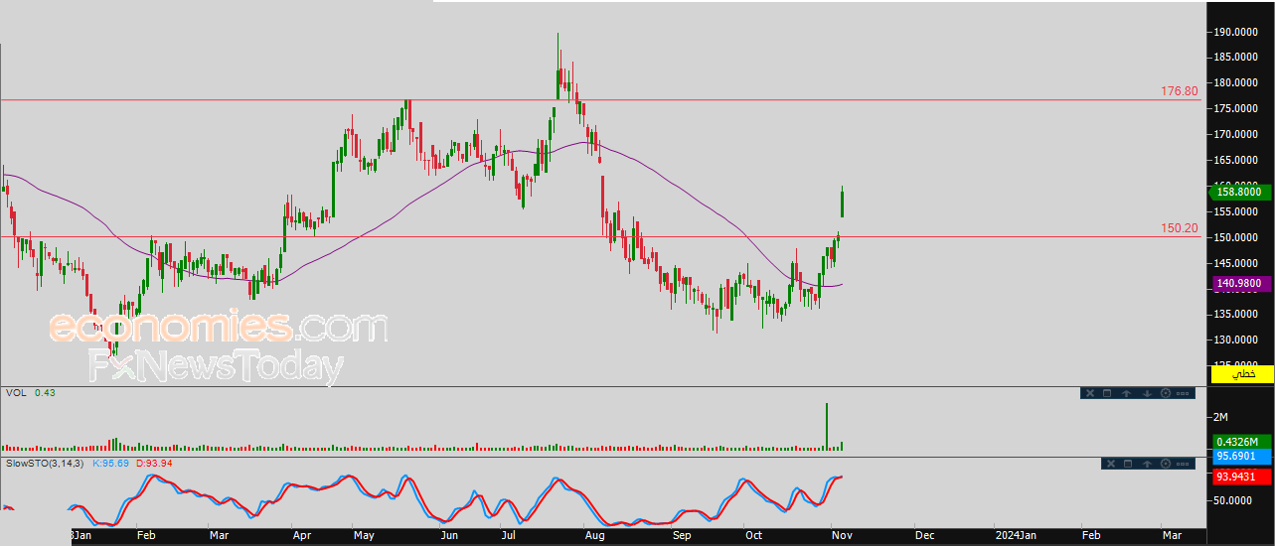Click the Dec date axis label

point(924,535)
